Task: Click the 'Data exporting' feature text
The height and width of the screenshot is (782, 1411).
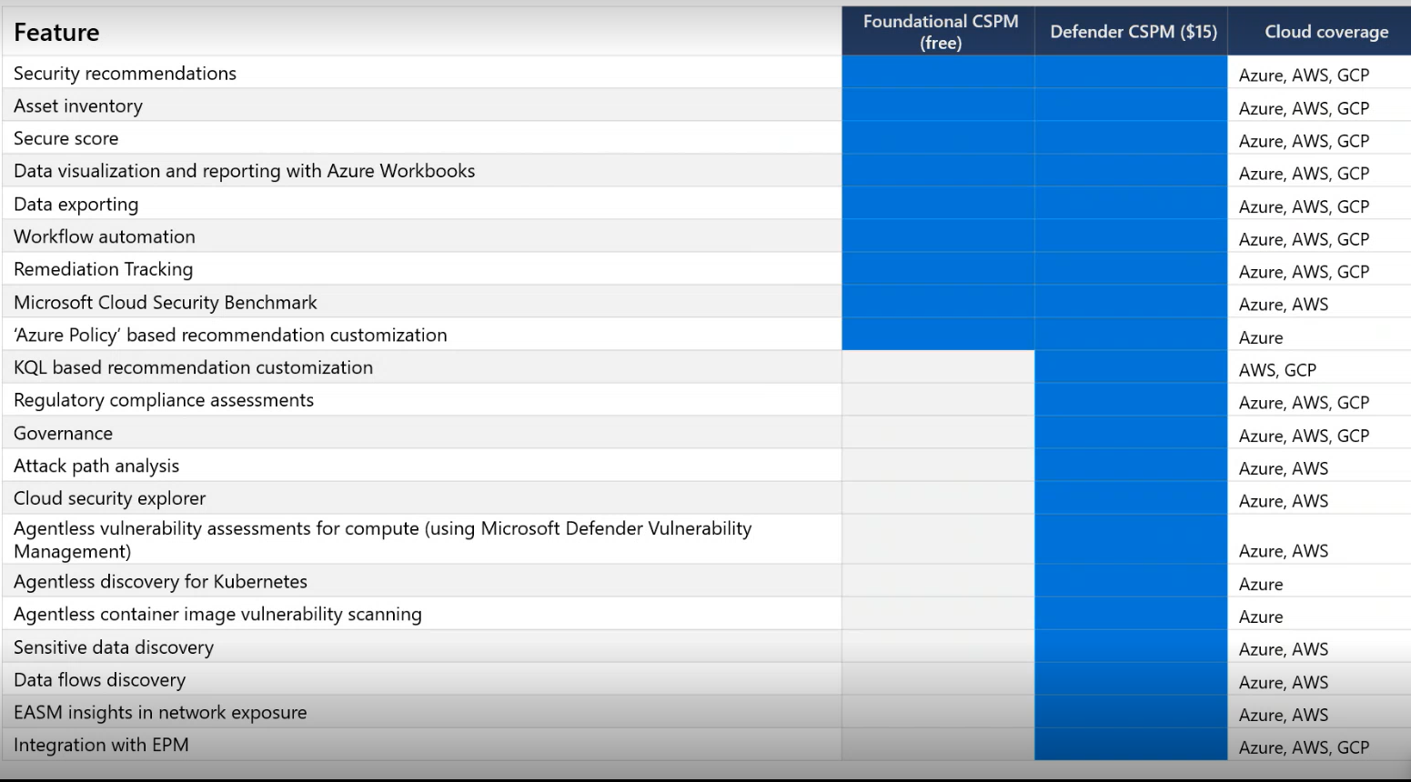Action: click(76, 205)
